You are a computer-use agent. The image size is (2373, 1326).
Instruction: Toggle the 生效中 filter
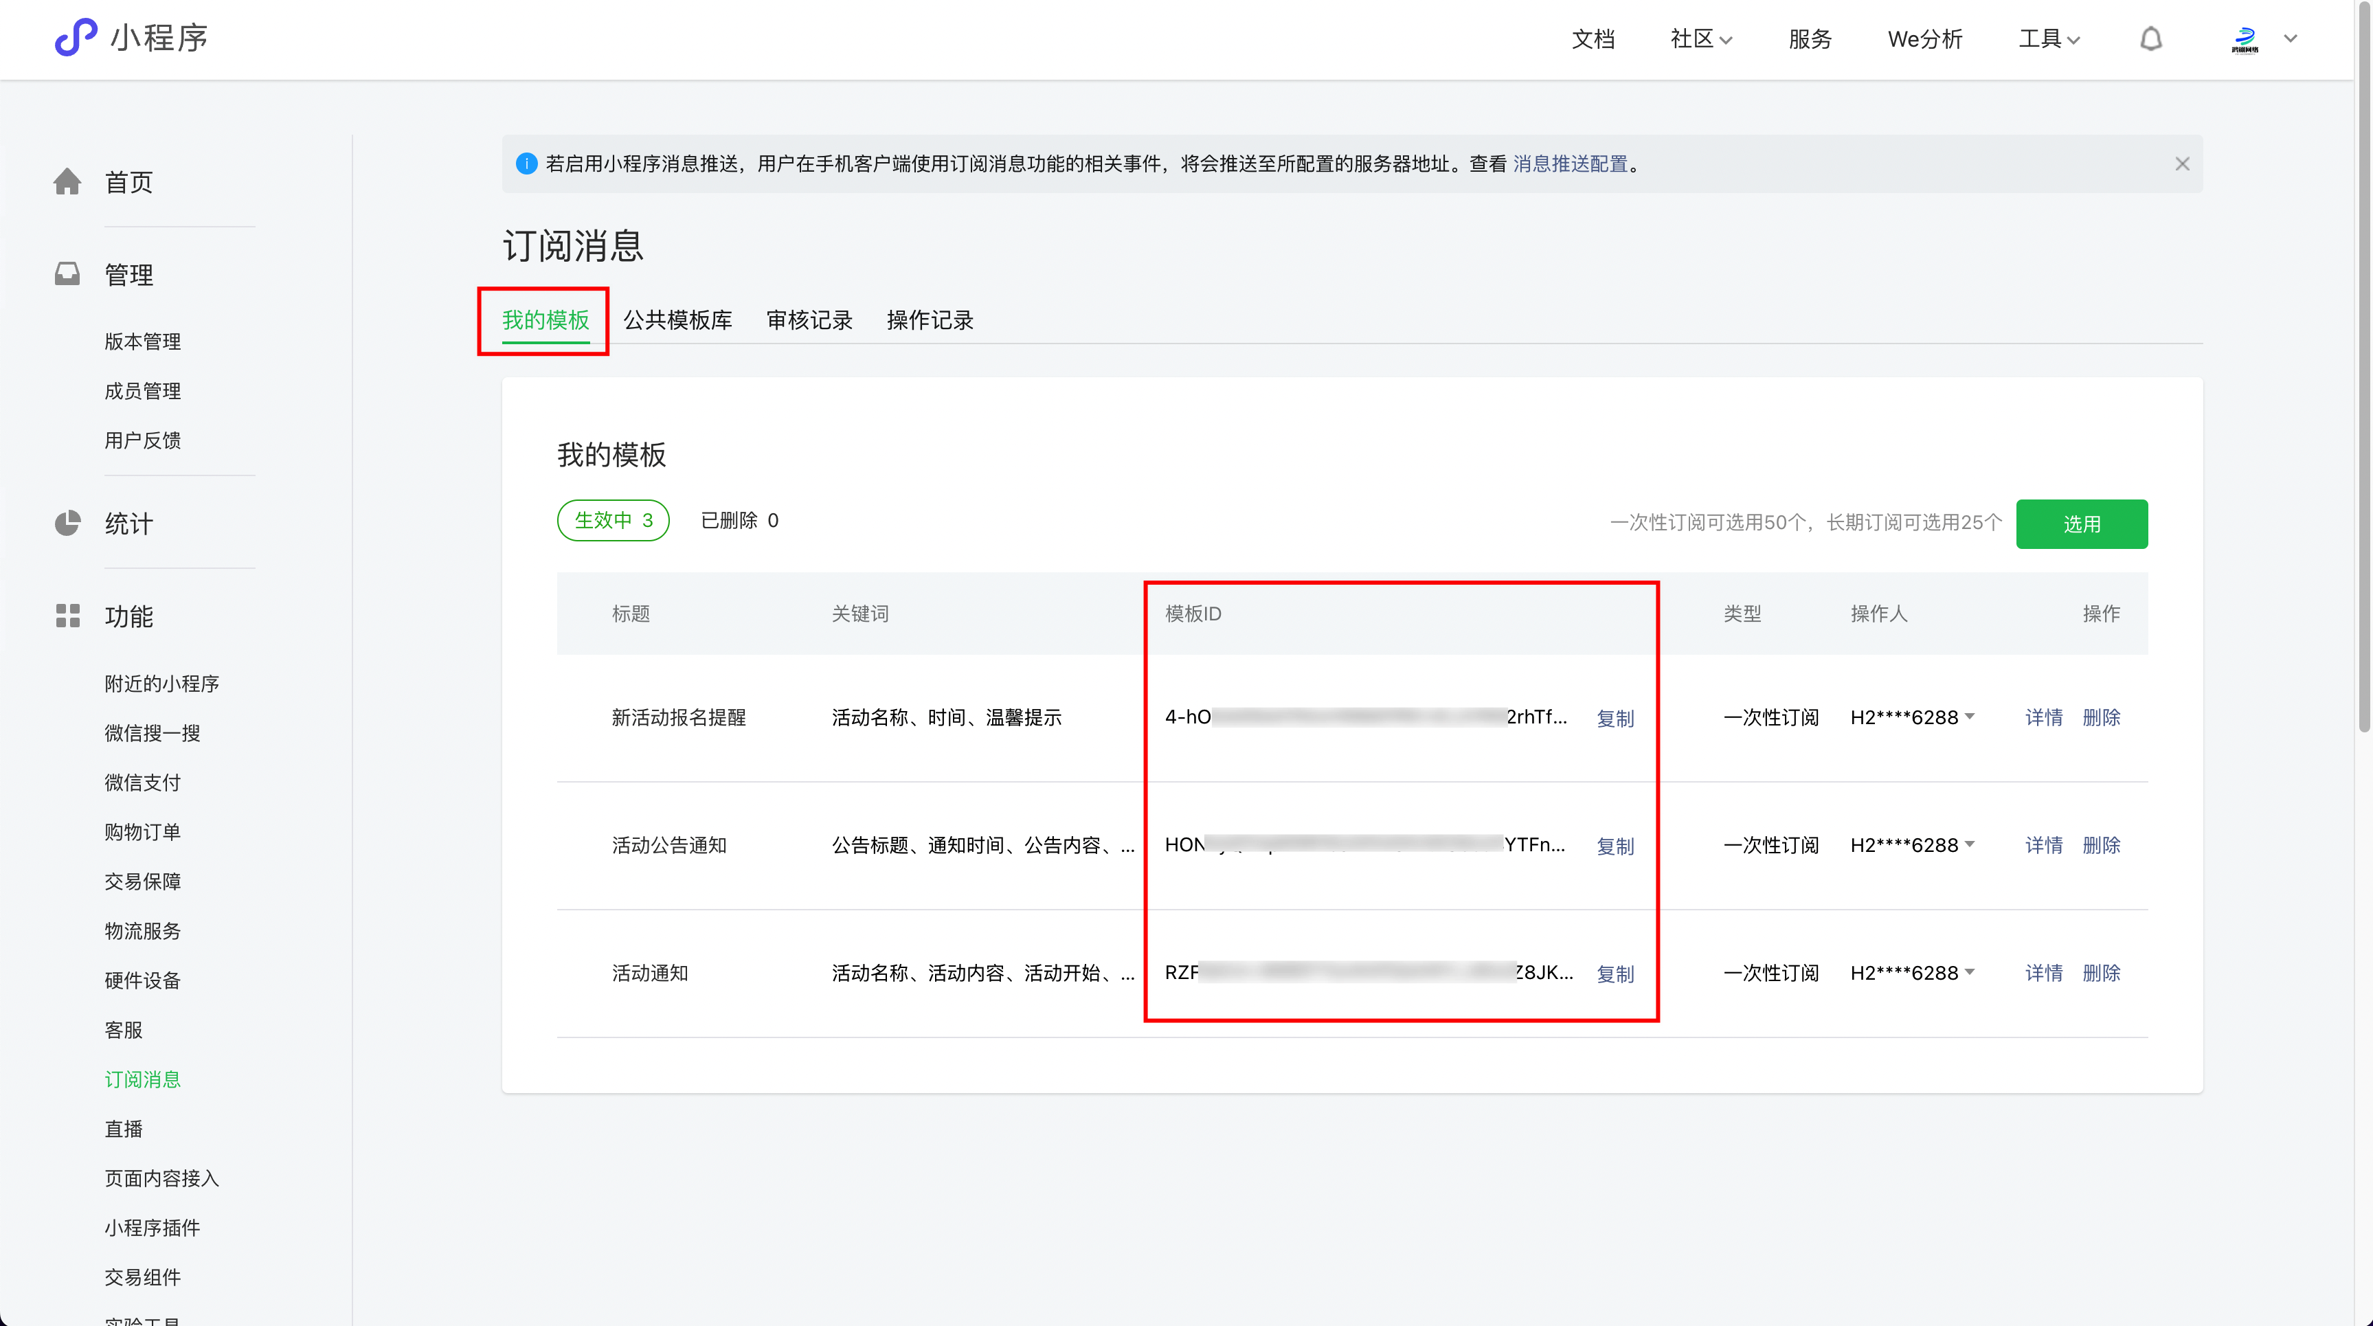[x=613, y=519]
